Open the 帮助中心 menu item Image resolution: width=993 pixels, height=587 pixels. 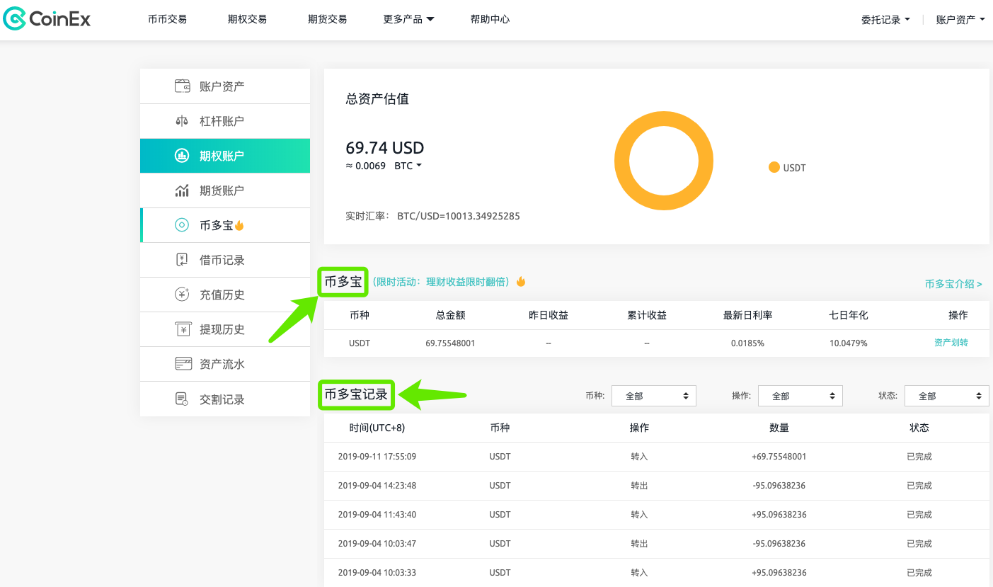[490, 19]
